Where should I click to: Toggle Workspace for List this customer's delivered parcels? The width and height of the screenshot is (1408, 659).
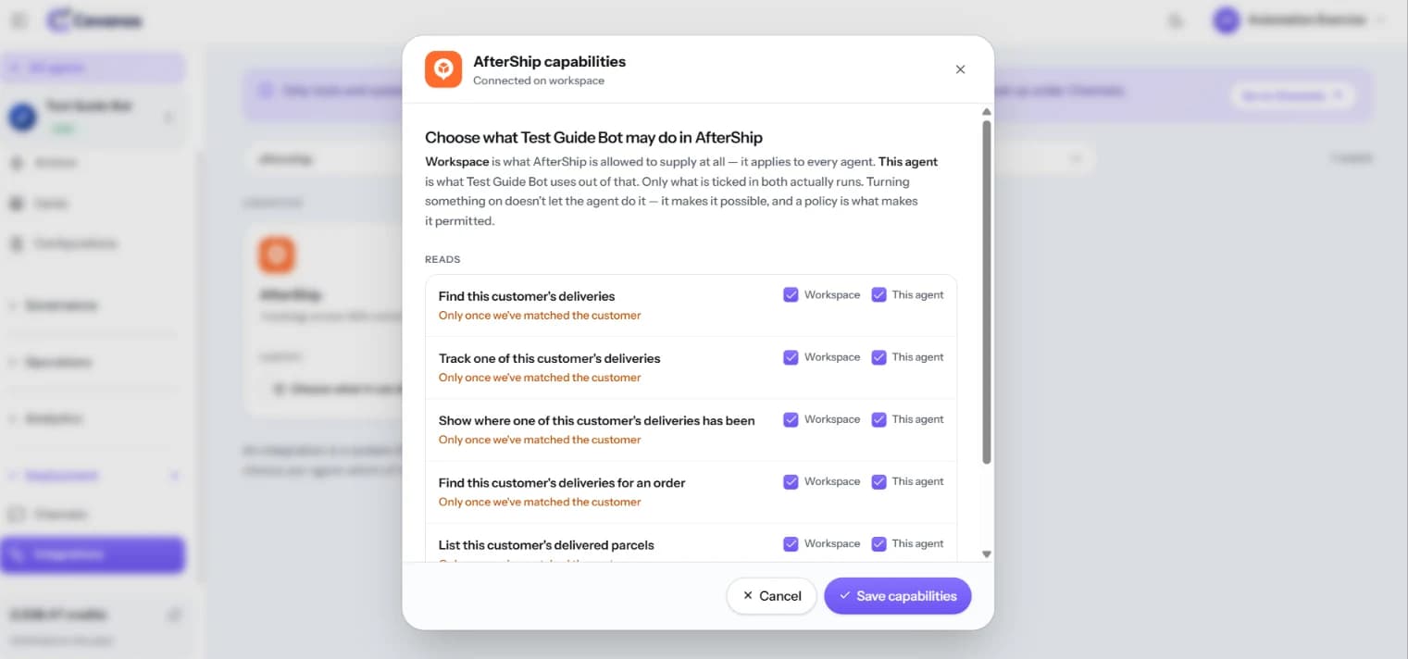pos(791,543)
